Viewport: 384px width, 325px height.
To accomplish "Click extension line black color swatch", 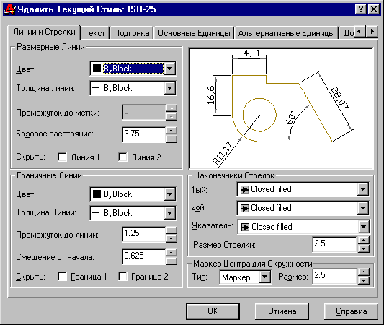I will [97, 194].
